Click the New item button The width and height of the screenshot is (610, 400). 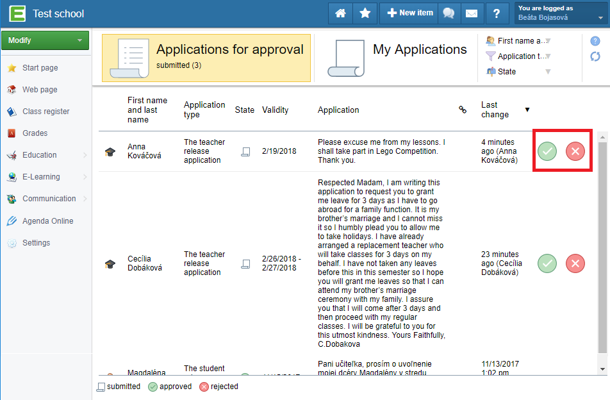click(409, 13)
